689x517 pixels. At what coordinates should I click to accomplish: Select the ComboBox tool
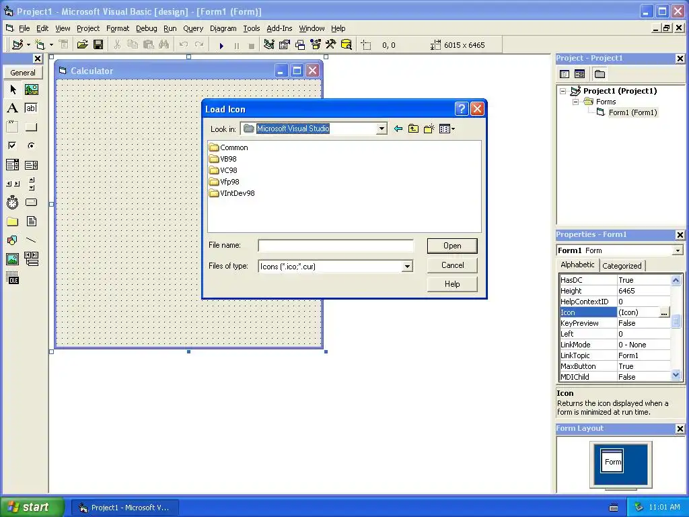(x=13, y=165)
